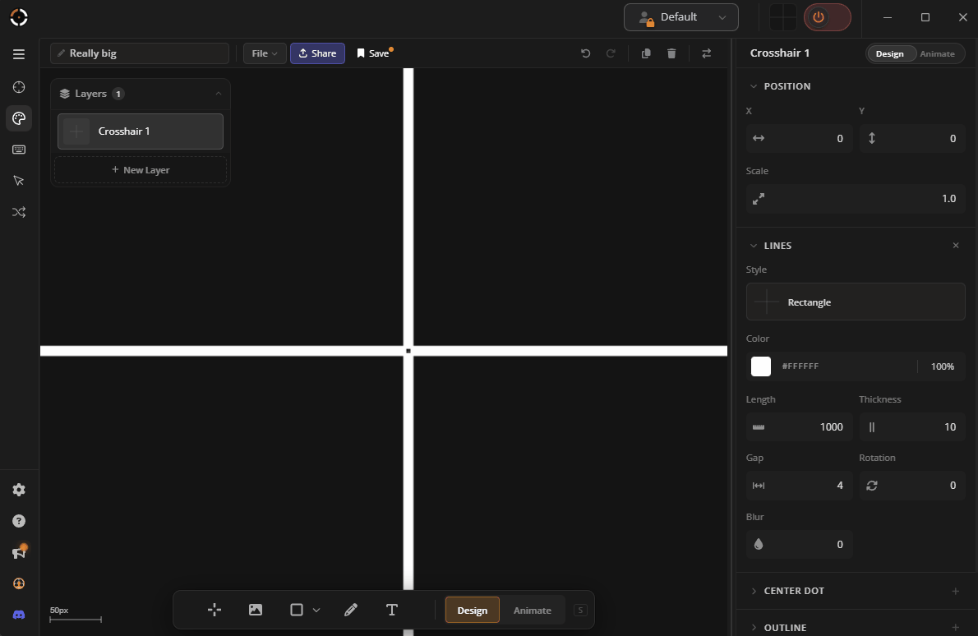Click the X position field

pos(799,138)
